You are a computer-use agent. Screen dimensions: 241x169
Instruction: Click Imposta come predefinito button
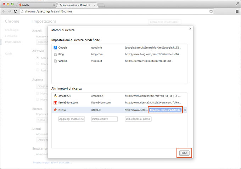[165, 110]
